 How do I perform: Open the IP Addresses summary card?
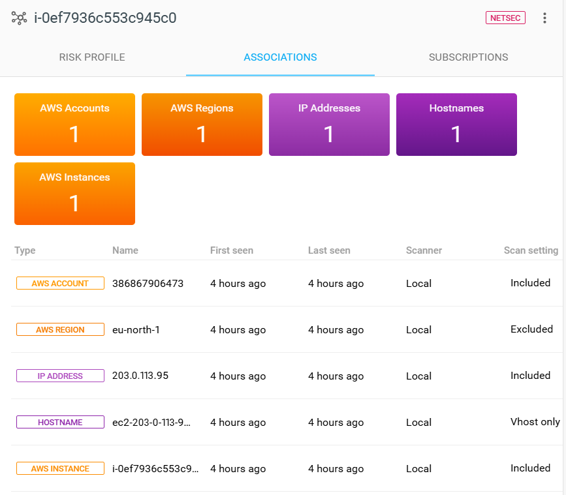329,125
